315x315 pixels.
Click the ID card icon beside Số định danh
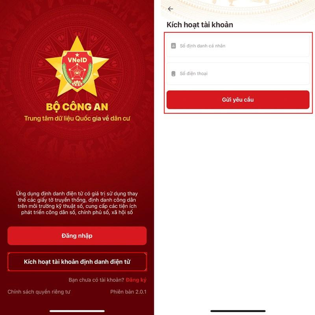click(x=173, y=46)
